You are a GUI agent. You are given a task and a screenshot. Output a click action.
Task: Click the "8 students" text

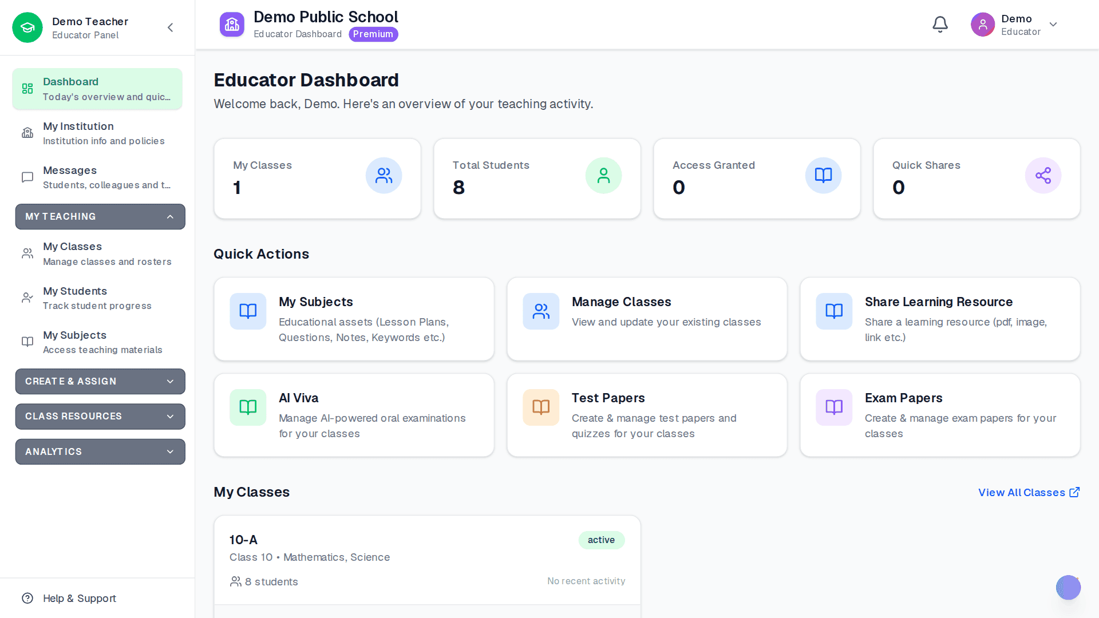coord(271,581)
